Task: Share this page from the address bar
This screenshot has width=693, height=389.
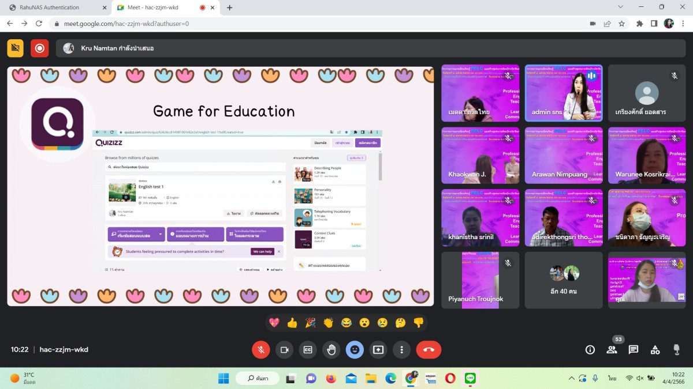Action: pos(607,24)
